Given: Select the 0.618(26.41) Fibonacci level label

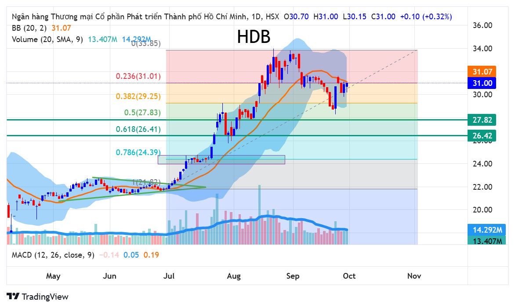Looking at the screenshot, I should point(138,129).
